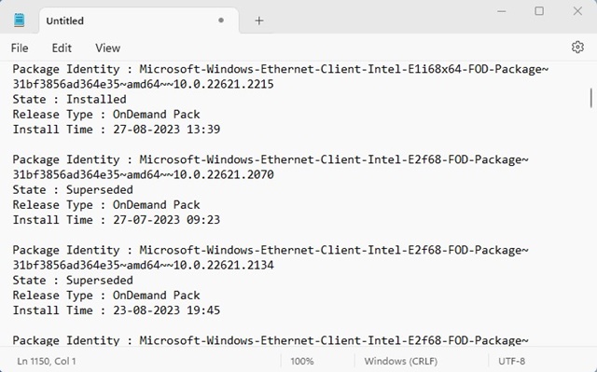Minimize the Notepad window

tap(502, 11)
